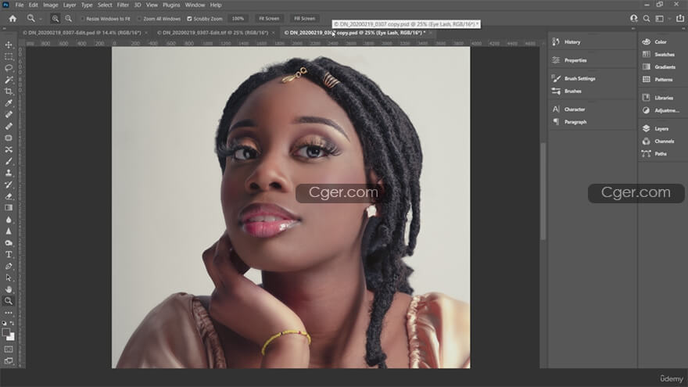This screenshot has height=387, width=688.
Task: Click the foreground color swatch
Action: pos(5,332)
